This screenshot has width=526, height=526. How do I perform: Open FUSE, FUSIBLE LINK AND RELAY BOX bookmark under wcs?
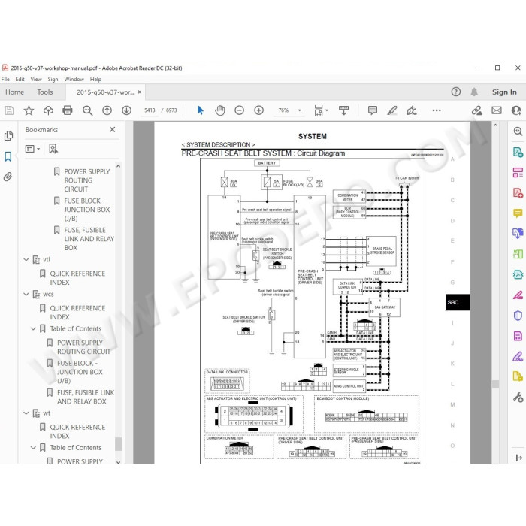pos(86,397)
